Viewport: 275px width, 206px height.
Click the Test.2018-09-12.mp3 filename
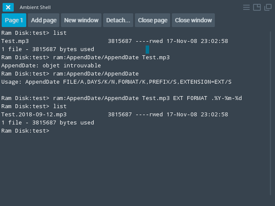pyautogui.click(x=34, y=115)
